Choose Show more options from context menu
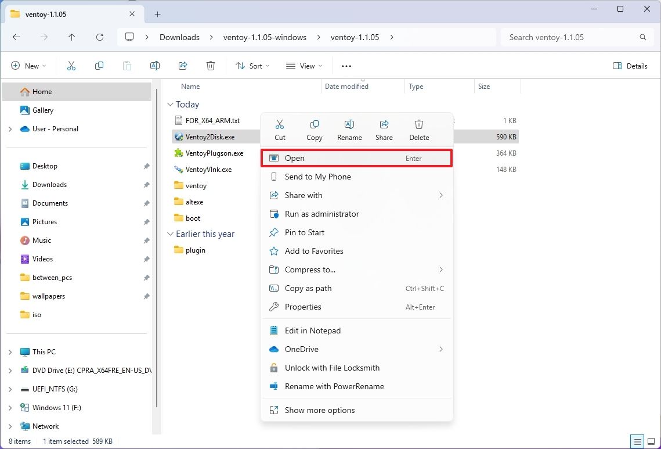 319,410
